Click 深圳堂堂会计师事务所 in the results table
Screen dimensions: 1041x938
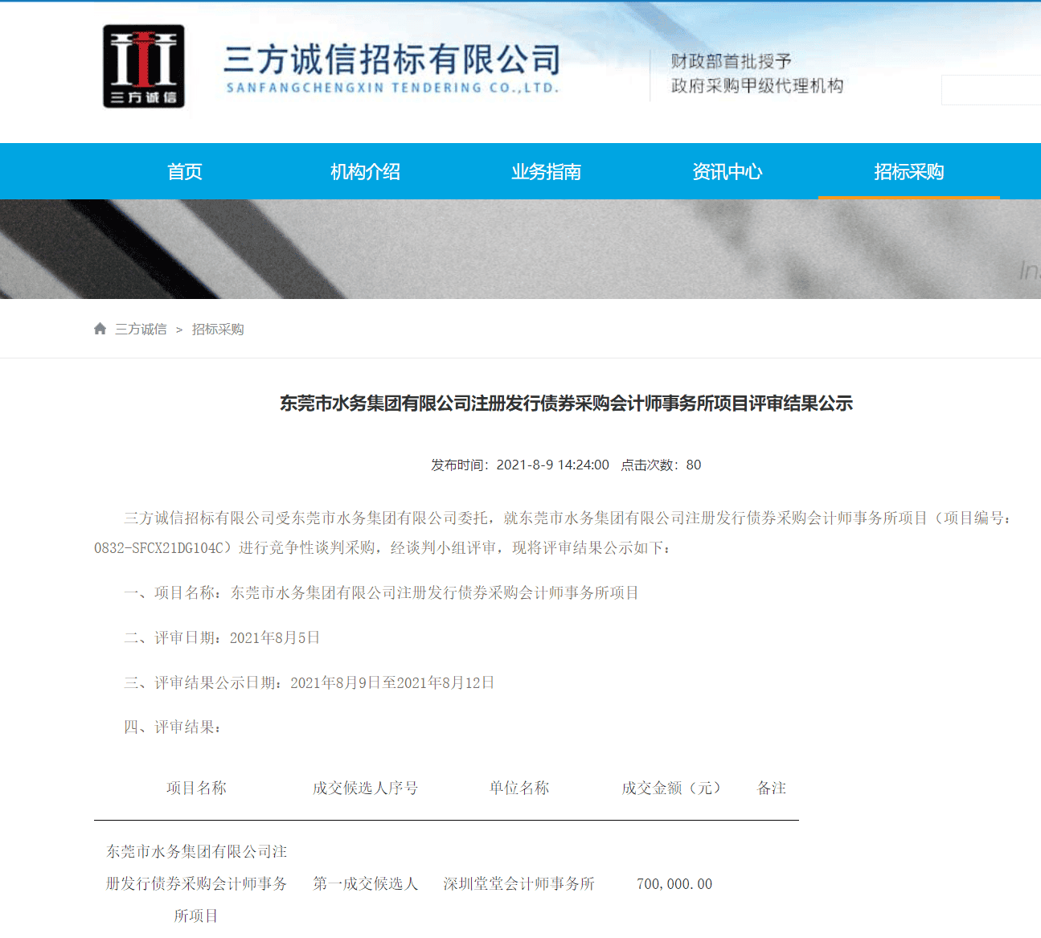(x=518, y=883)
